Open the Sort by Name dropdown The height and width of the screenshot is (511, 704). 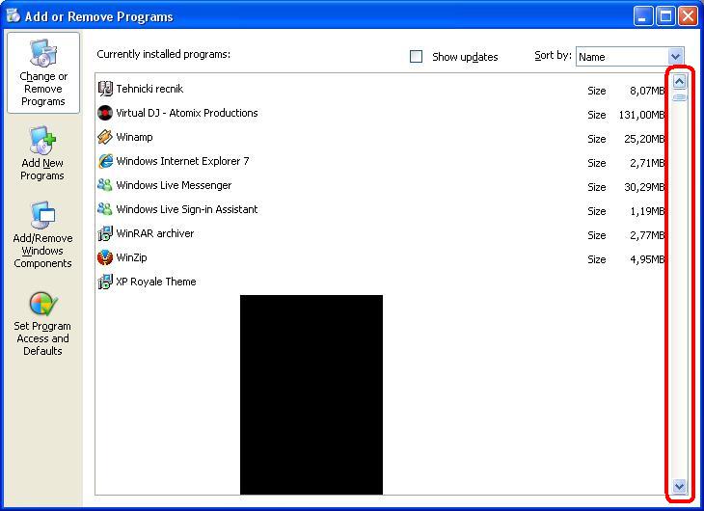(675, 57)
